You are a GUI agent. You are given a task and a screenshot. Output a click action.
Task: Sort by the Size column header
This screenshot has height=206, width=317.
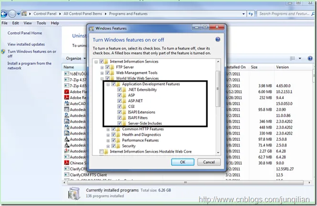tap(262, 67)
